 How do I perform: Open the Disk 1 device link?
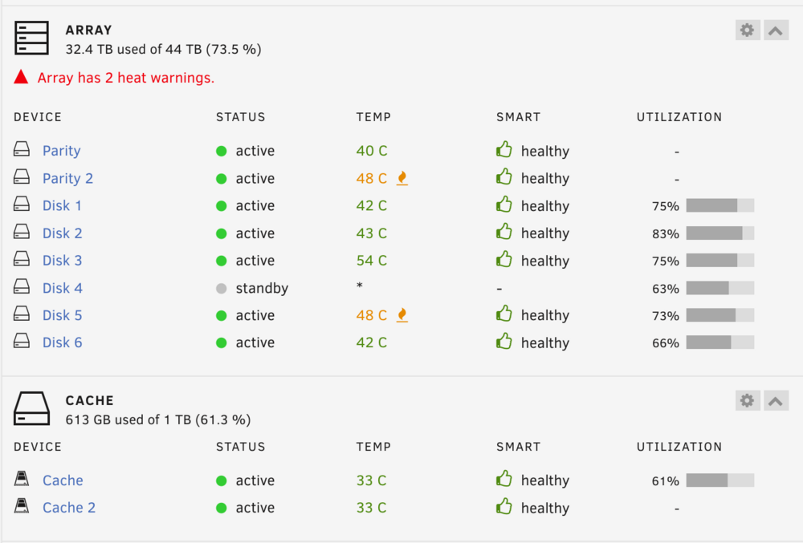[x=62, y=205]
